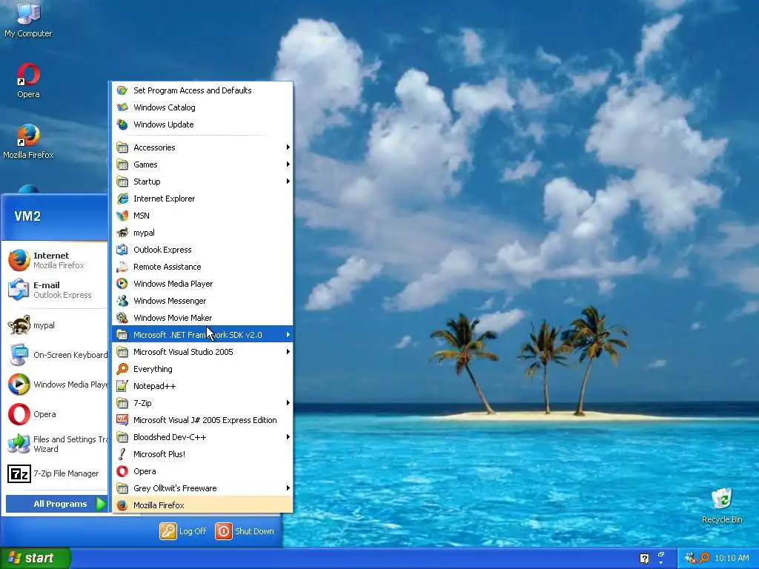Screen dimensions: 759x569
Task: Launch Windows Movie Maker
Action: [202, 318]
